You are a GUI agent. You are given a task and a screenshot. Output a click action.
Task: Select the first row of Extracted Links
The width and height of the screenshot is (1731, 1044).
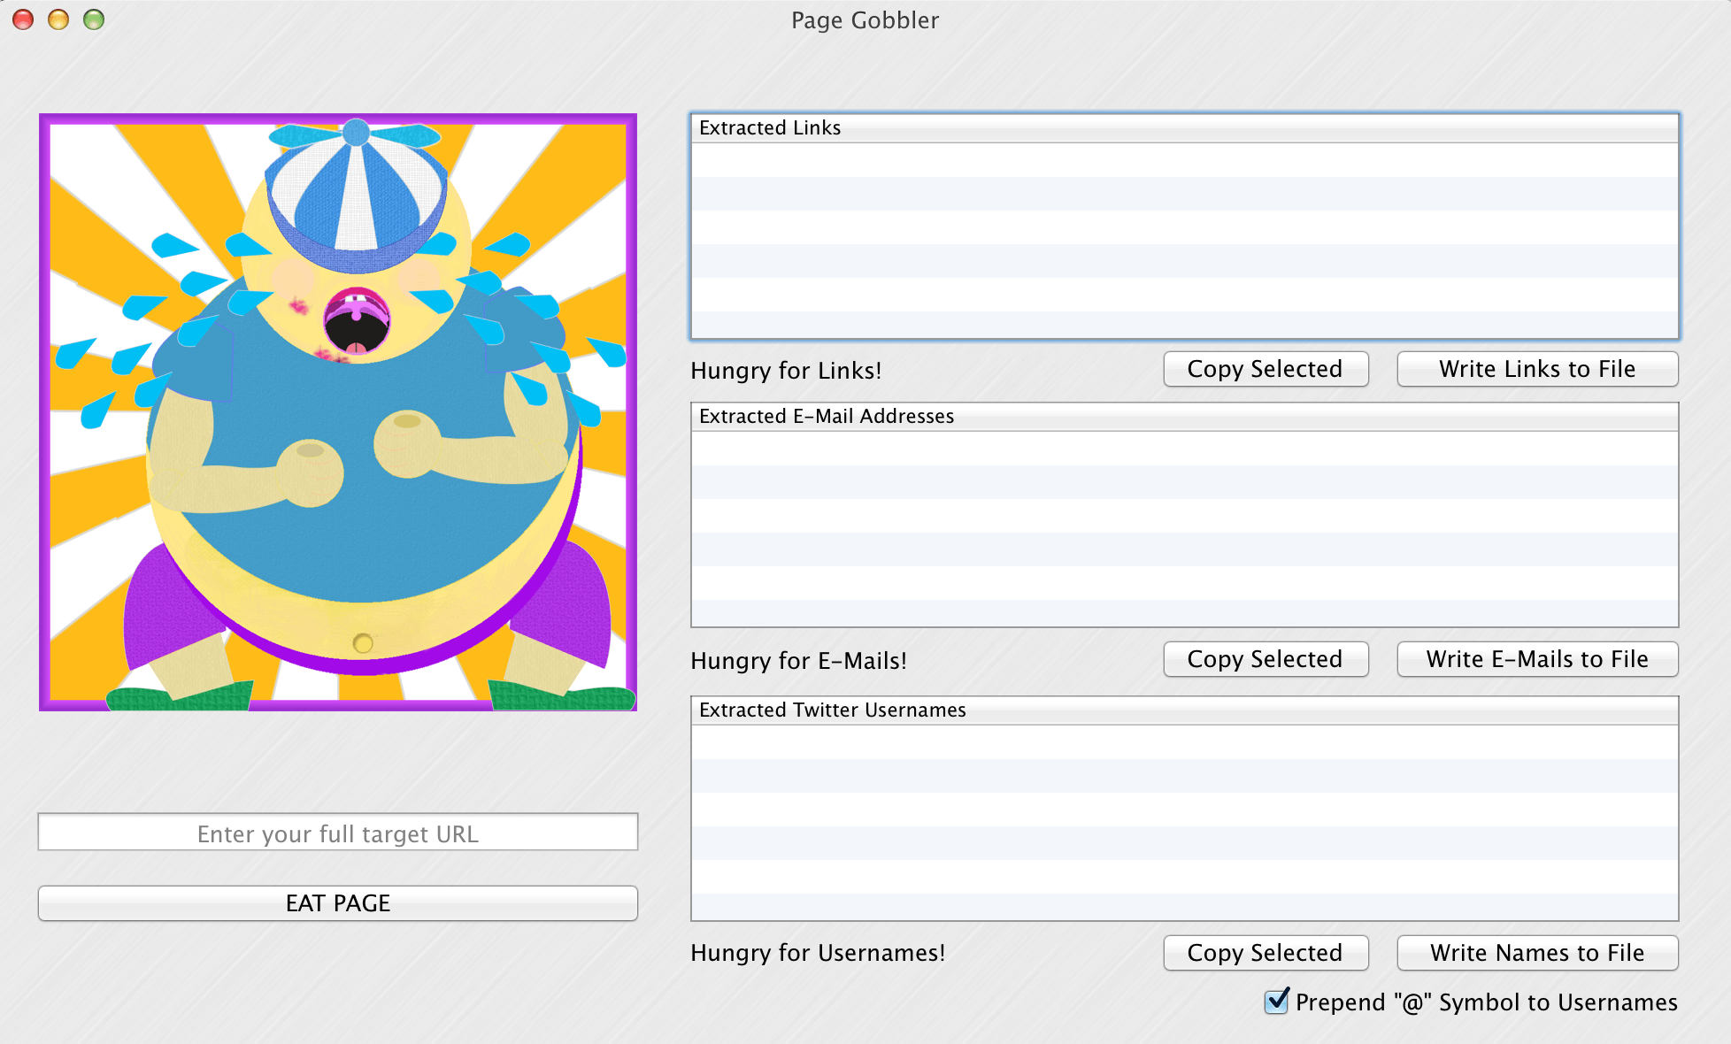(1186, 155)
